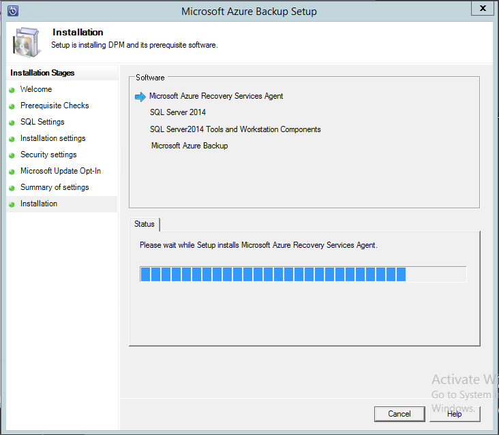Click the green dot beside Installation stage

click(x=12, y=204)
